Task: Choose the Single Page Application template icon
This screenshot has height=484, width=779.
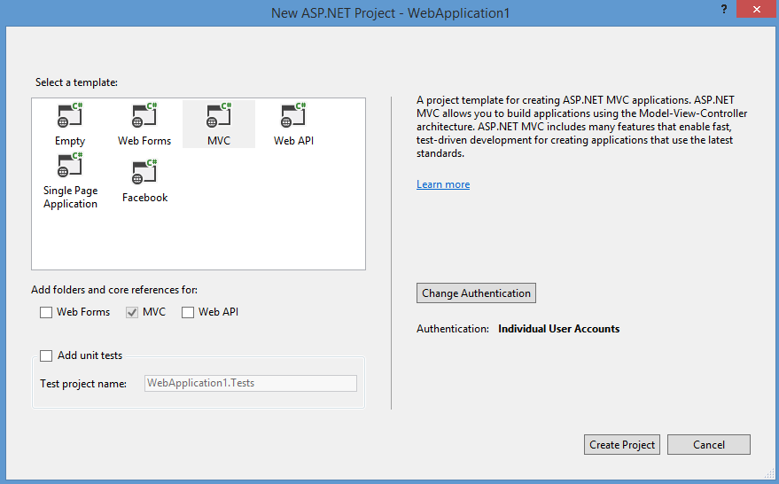Action: click(x=69, y=165)
